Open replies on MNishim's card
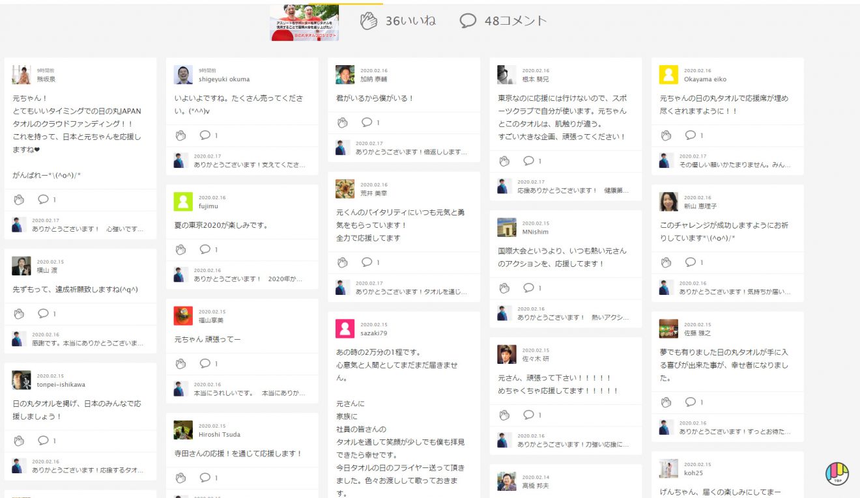The height and width of the screenshot is (498, 860). (528, 287)
